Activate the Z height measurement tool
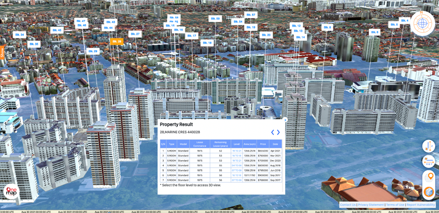439x213 pixels. [429, 146]
